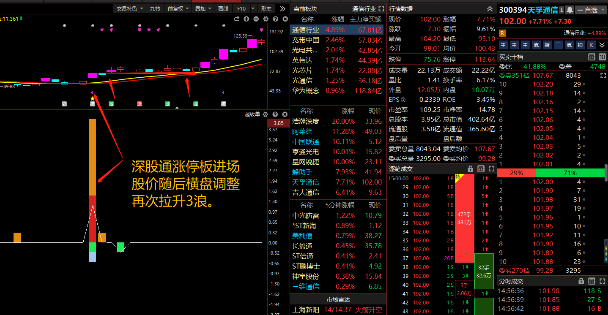Image resolution: width=608 pixels, height=315 pixels.
Task: Open the 交易特色 dropdown
Action: point(130,8)
